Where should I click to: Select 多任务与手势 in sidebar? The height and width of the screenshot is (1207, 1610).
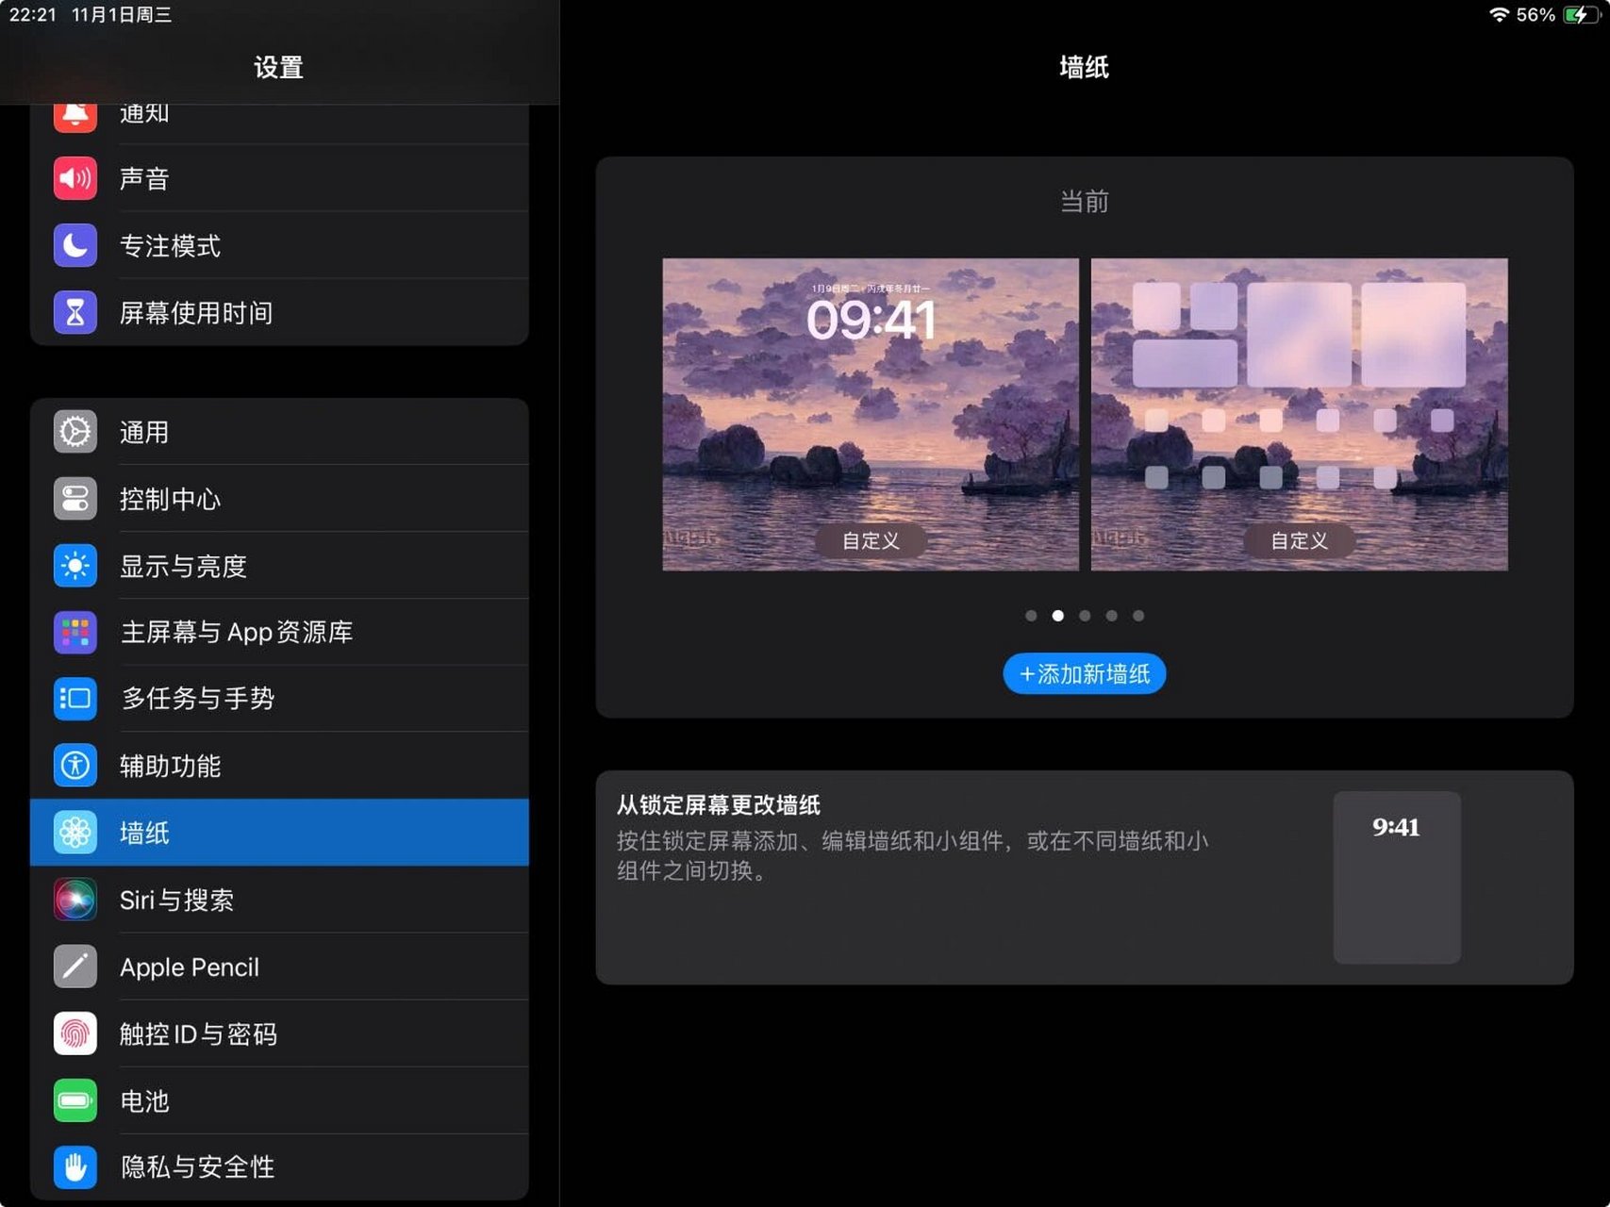click(x=279, y=699)
